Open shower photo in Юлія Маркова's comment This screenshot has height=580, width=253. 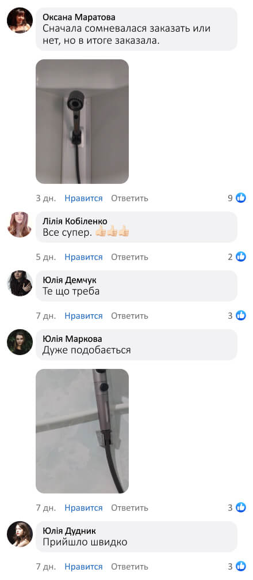[x=82, y=431]
